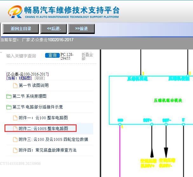Click the PC.128-29455 text
The width and height of the screenshot is (193, 177).
coord(67,56)
